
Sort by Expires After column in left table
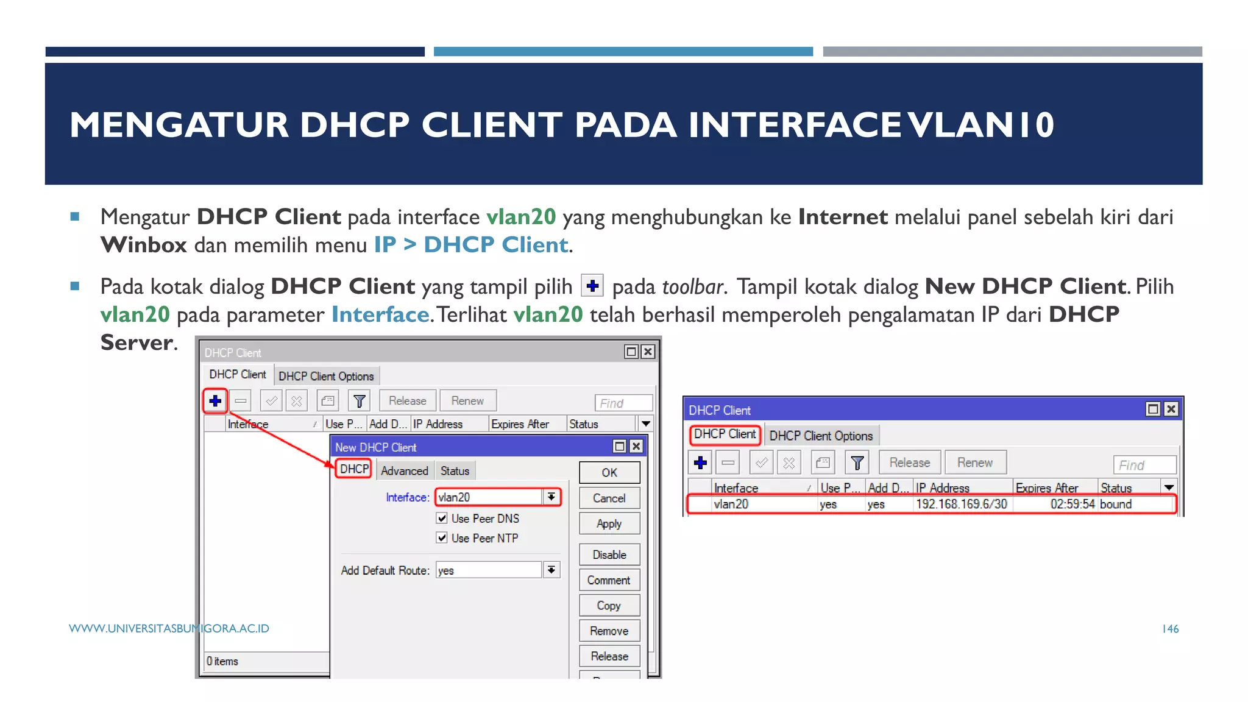click(x=528, y=424)
